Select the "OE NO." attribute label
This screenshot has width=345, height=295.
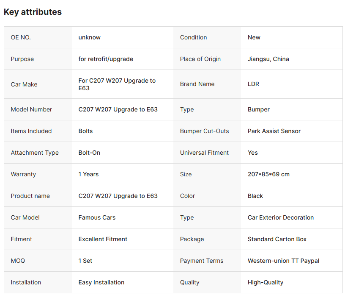tap(21, 37)
